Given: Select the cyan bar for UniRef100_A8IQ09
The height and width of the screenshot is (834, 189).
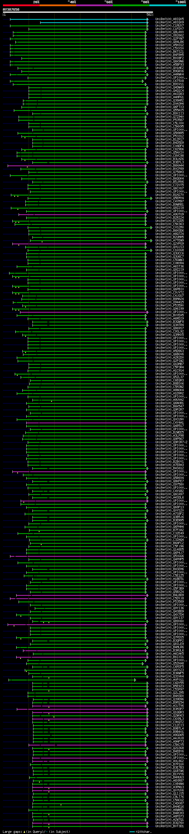Looking at the screenshot, I should 94,23.
